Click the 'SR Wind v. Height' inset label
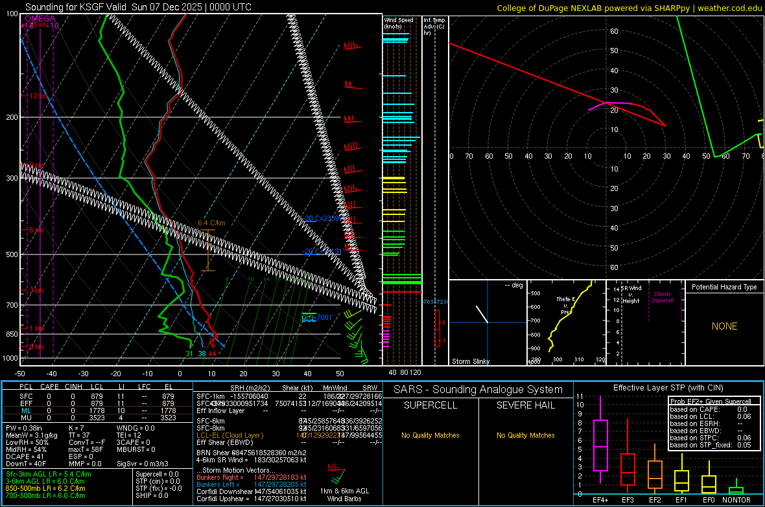Image resolution: width=765 pixels, height=507 pixels. click(x=631, y=295)
